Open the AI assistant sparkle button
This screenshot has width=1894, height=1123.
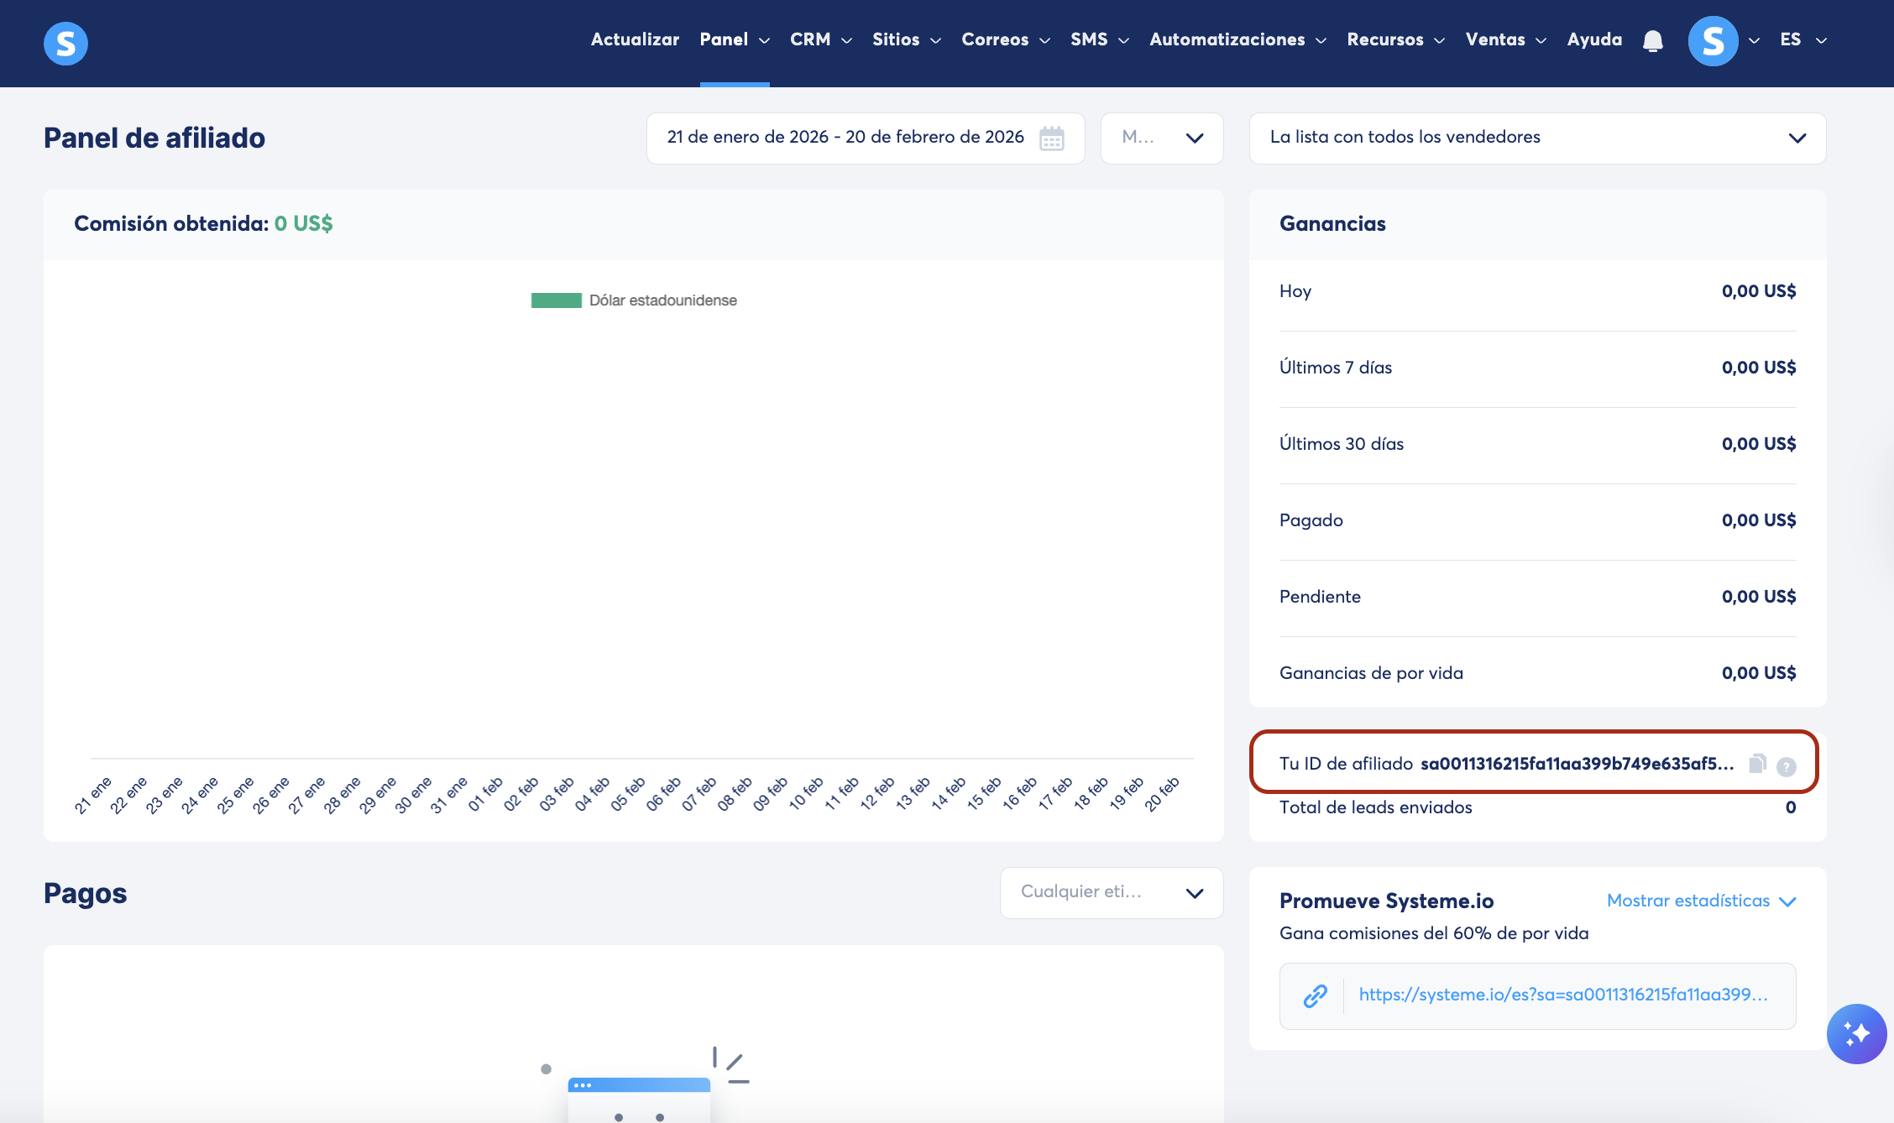(1856, 1033)
